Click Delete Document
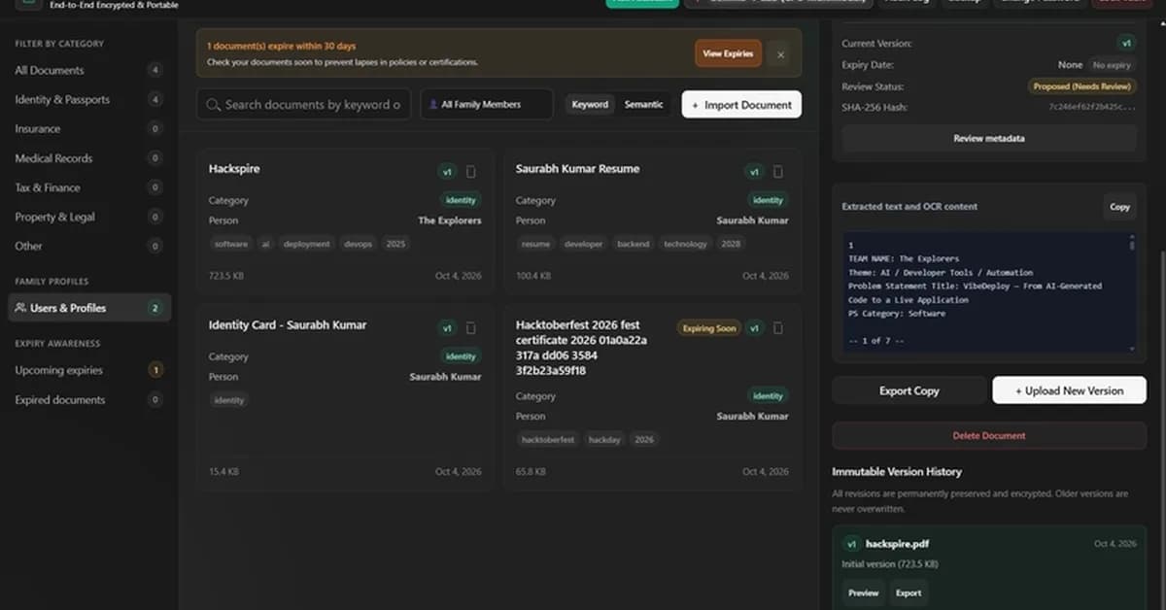1166x610 pixels. click(x=989, y=435)
